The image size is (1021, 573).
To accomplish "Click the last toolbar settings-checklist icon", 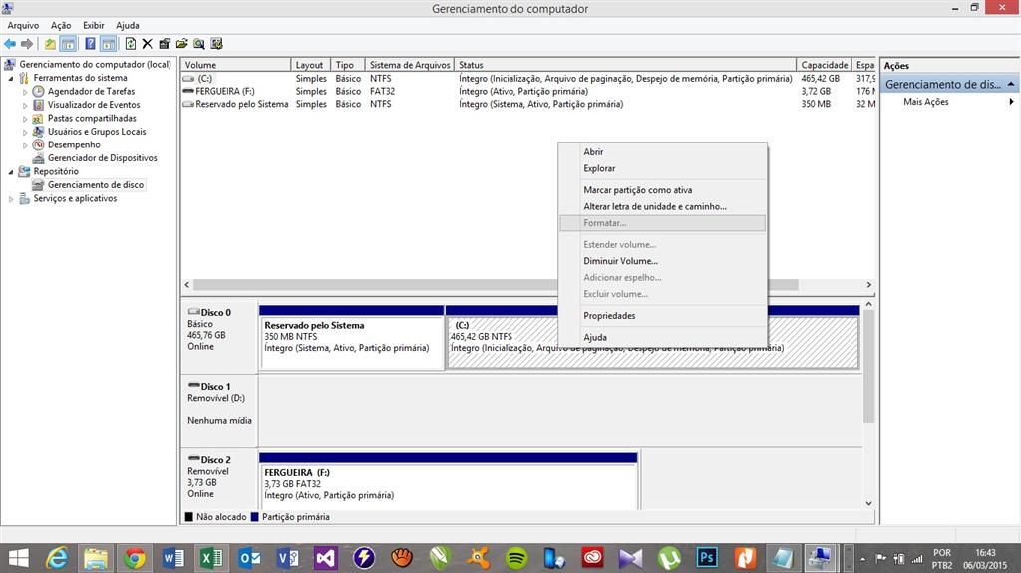I will coord(216,44).
